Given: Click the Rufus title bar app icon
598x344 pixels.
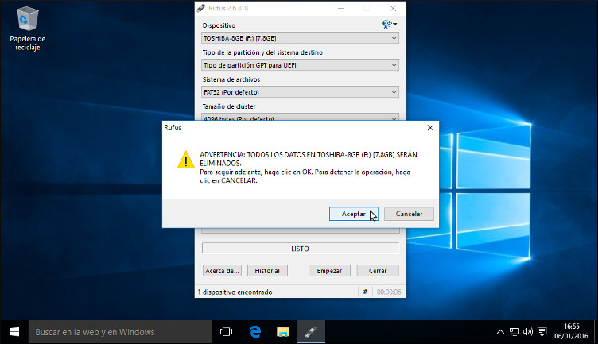Looking at the screenshot, I should pyautogui.click(x=201, y=8).
